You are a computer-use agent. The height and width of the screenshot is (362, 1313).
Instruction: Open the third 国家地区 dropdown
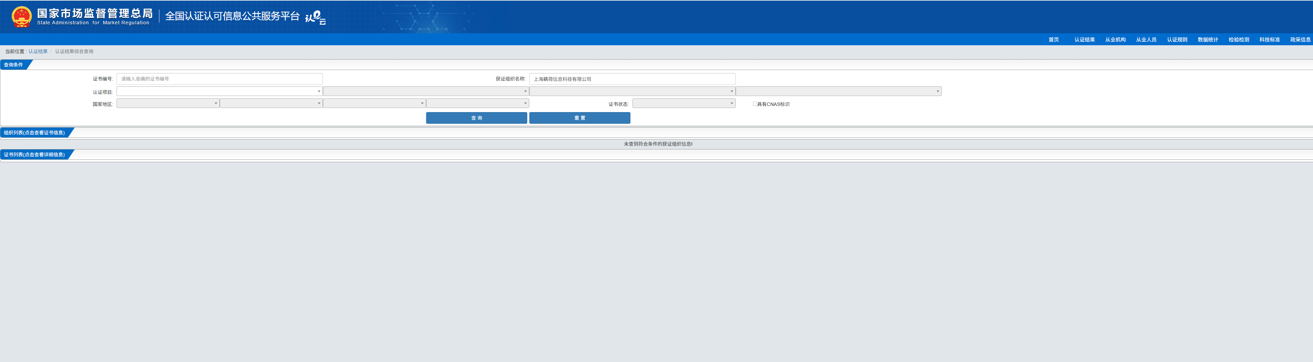[x=374, y=104]
